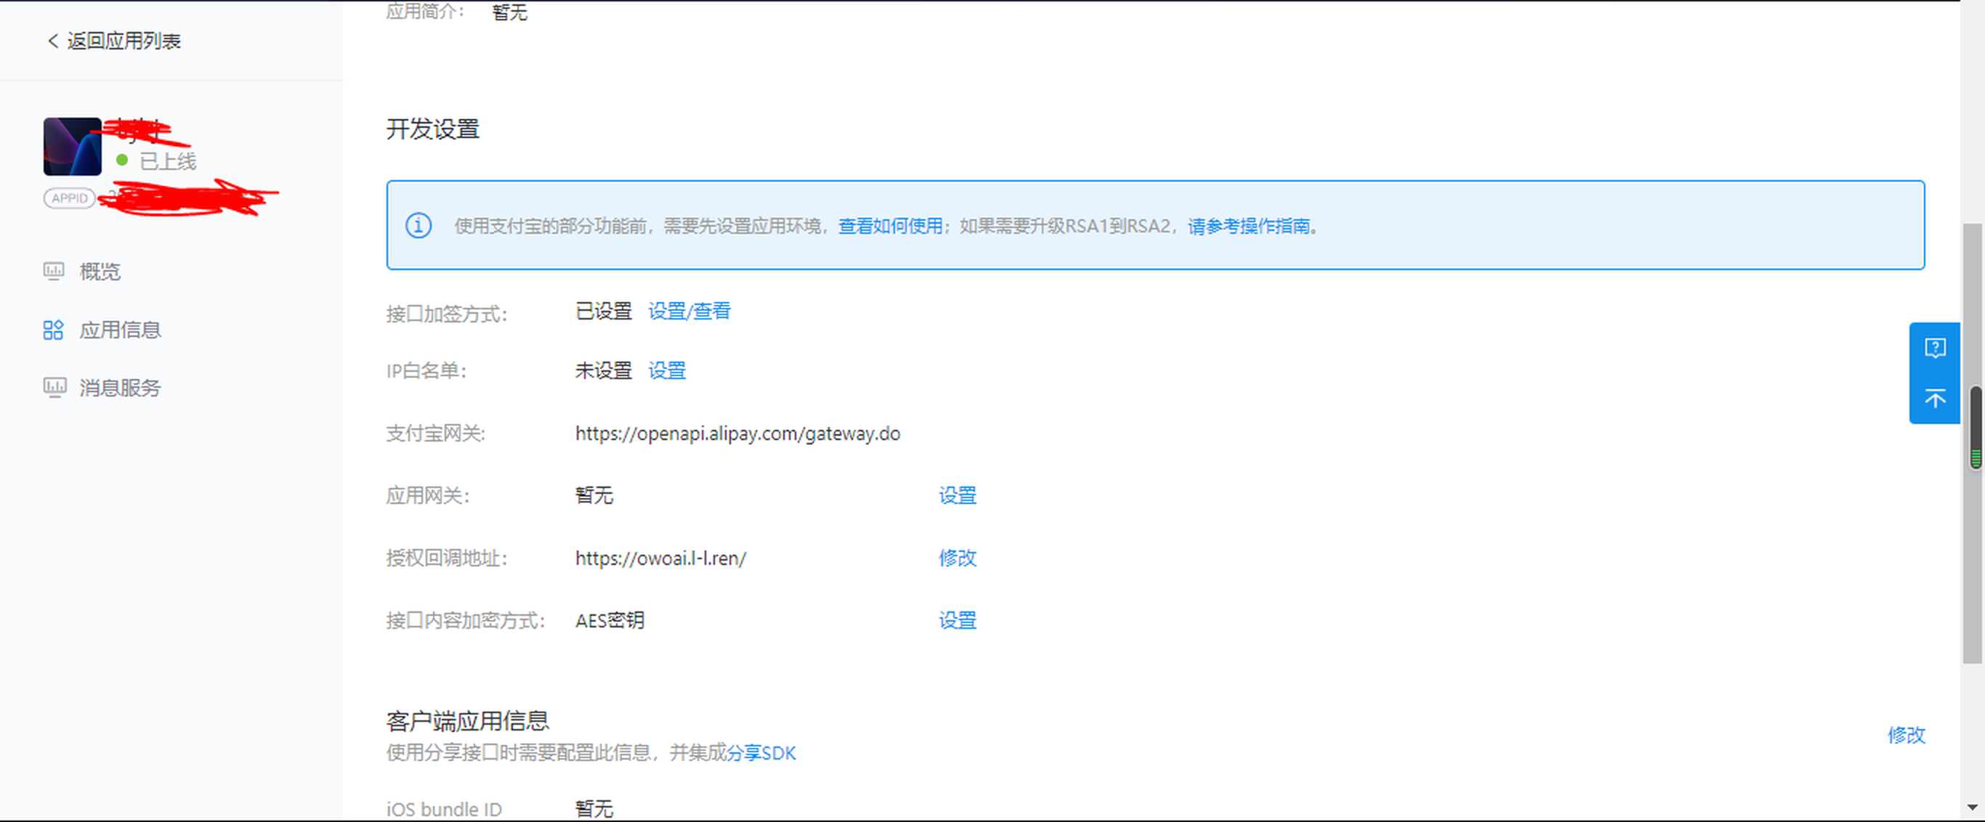The image size is (1985, 822).
Task: Click 修改 for 授权回调地址
Action: point(957,558)
